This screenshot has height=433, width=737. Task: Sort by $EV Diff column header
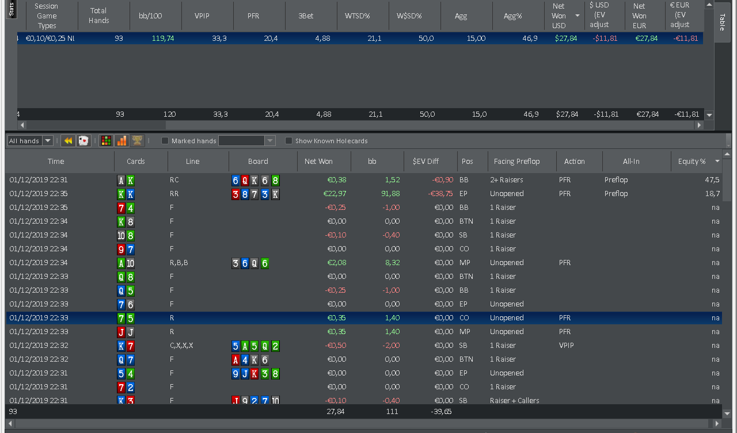[426, 161]
